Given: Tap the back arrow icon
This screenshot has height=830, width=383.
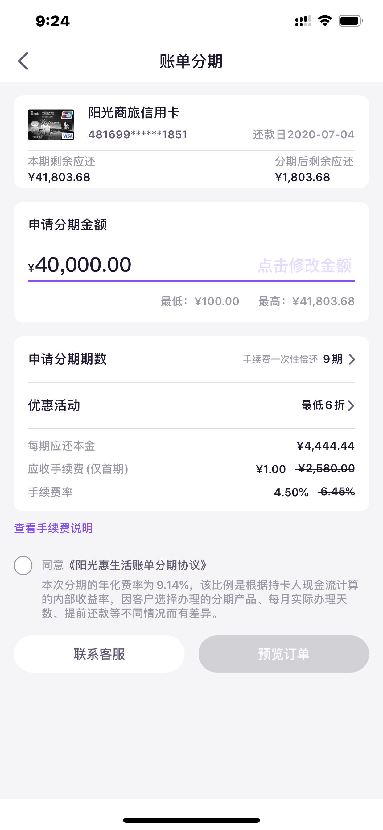Looking at the screenshot, I should [23, 61].
